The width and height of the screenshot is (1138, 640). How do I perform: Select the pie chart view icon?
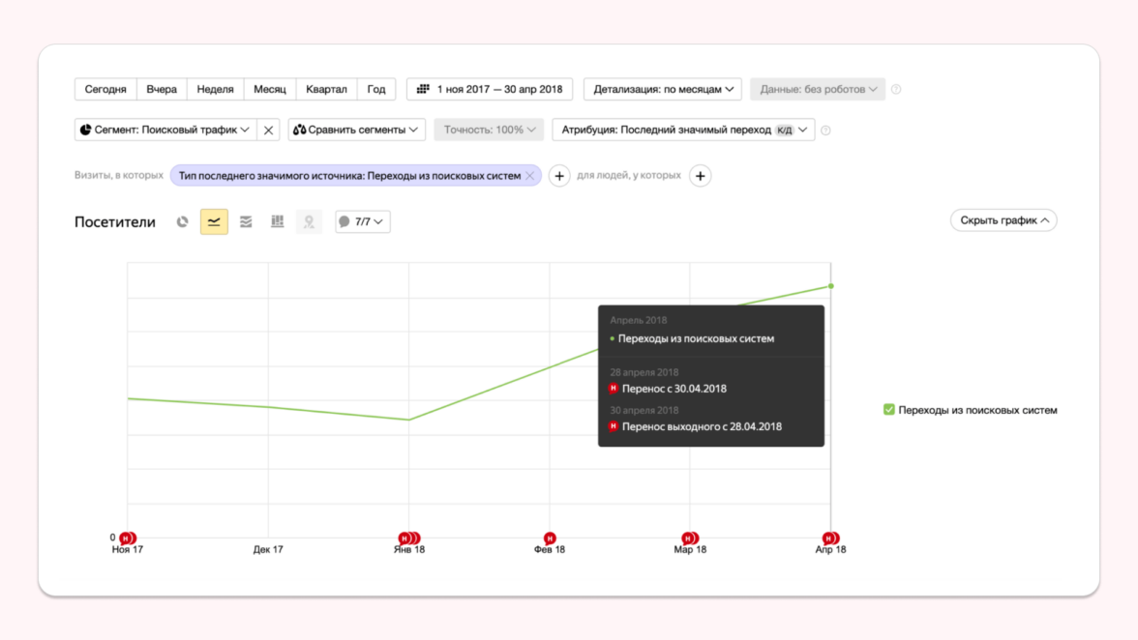(x=182, y=221)
